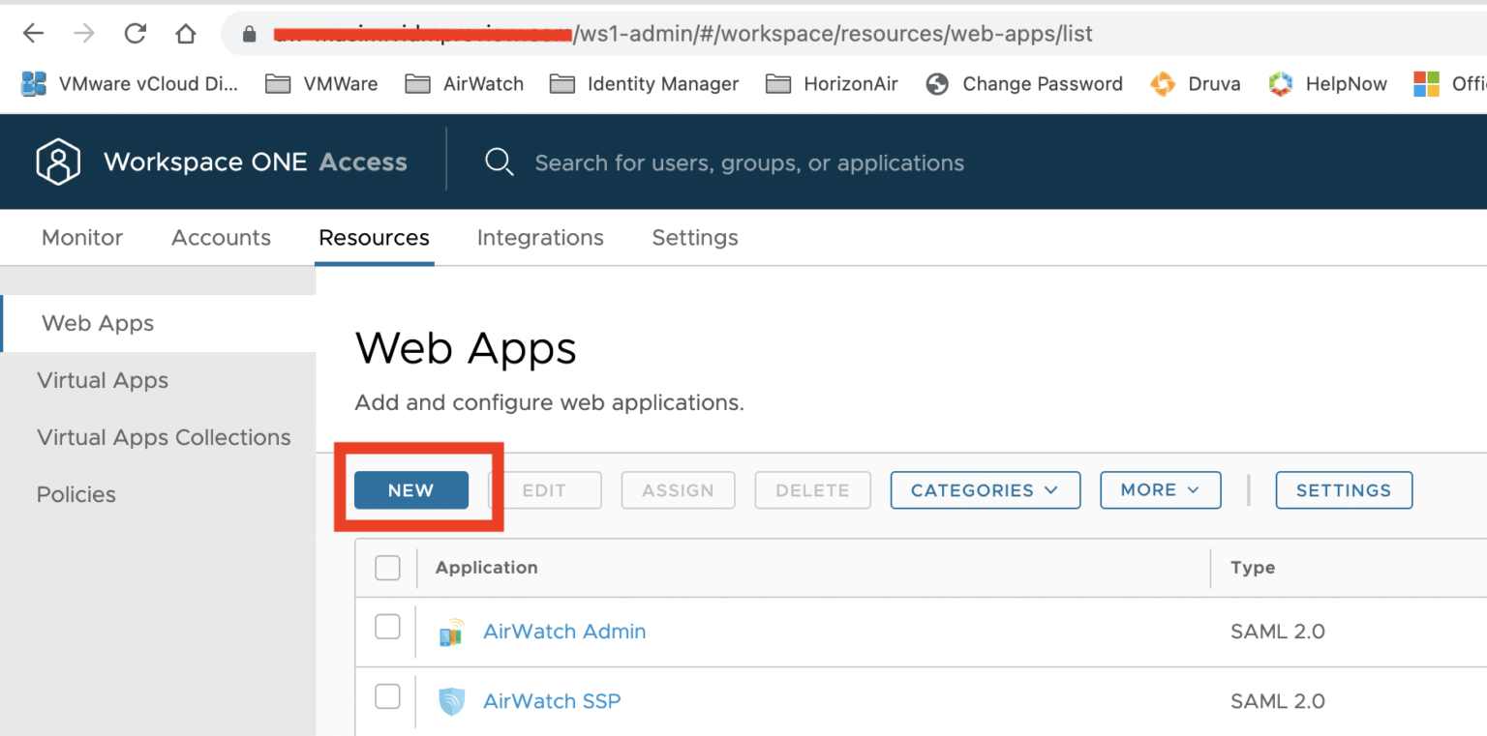Screen dimensions: 1487x736
Task: Open the HelpNow bookmark
Action: (1329, 84)
